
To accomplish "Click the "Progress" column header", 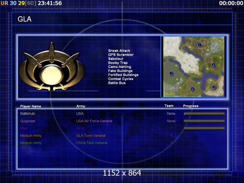I will (191, 106).
